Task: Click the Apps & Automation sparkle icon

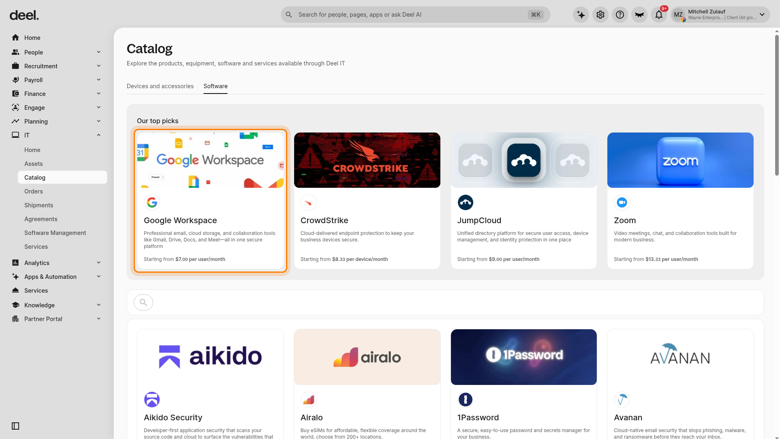Action: (15, 276)
